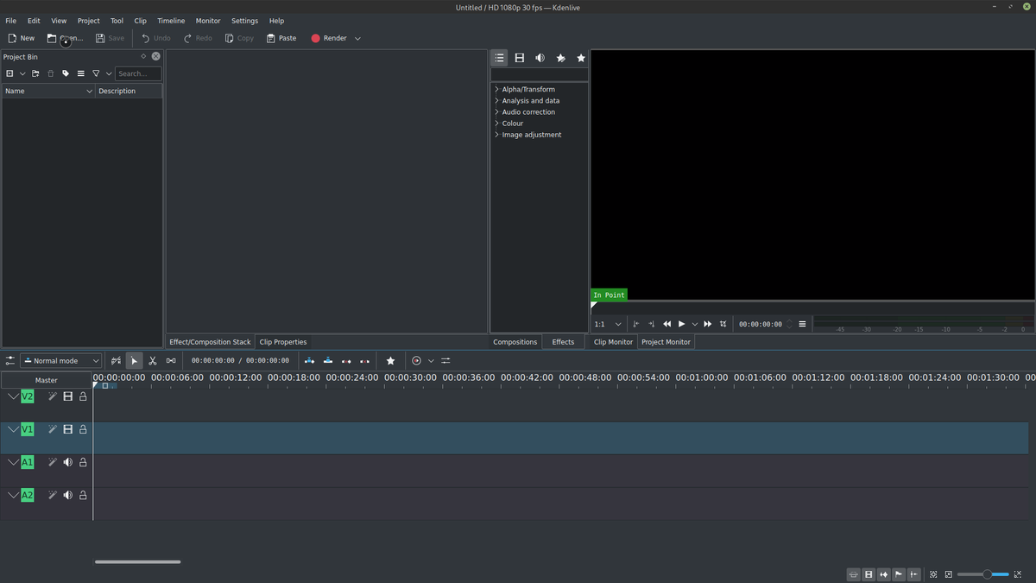Screen dimensions: 1036x583
Task: Show audio effects speaker icon
Action: (x=540, y=58)
